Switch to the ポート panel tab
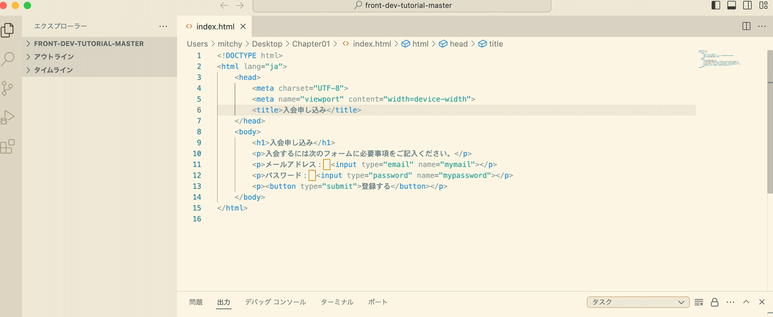Screen dimensions: 773x317 pyautogui.click(x=377, y=302)
